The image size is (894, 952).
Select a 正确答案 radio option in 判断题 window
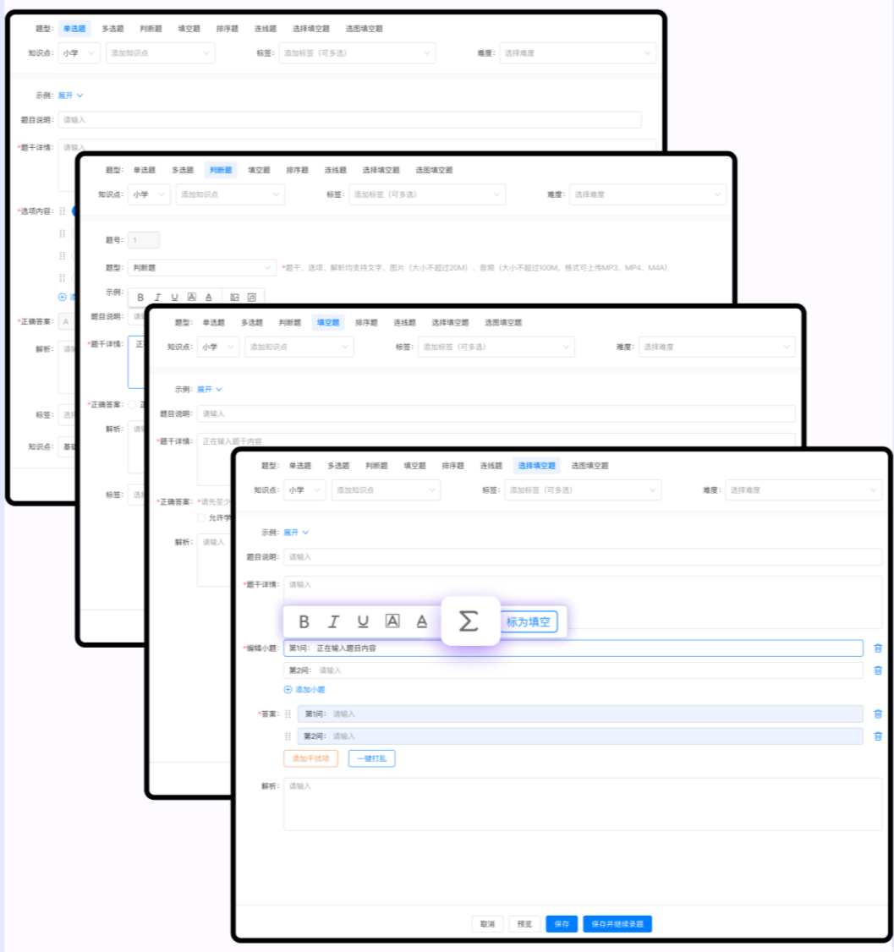click(133, 404)
